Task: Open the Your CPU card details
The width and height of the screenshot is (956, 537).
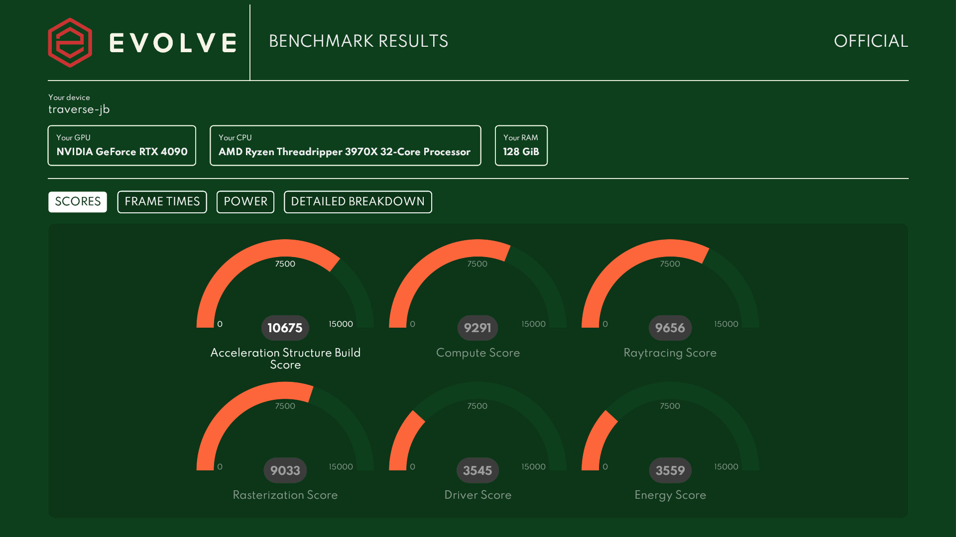Action: click(346, 146)
